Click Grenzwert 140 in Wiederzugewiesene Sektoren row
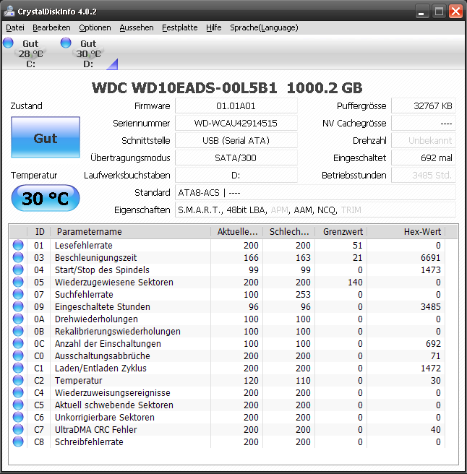 pyautogui.click(x=355, y=282)
